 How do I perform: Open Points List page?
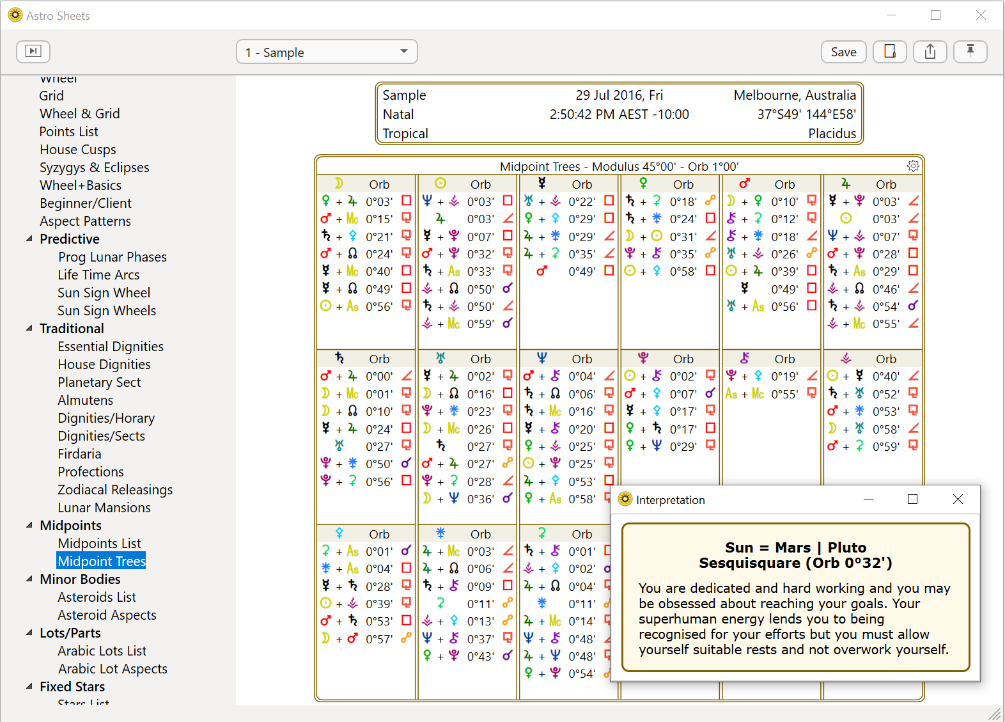tap(69, 132)
